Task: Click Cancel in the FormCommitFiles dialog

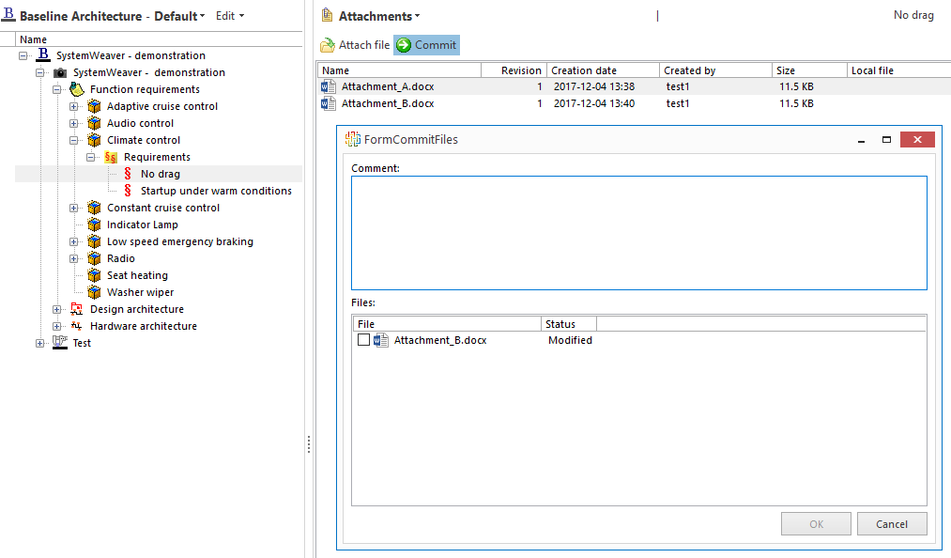Action: tap(891, 523)
